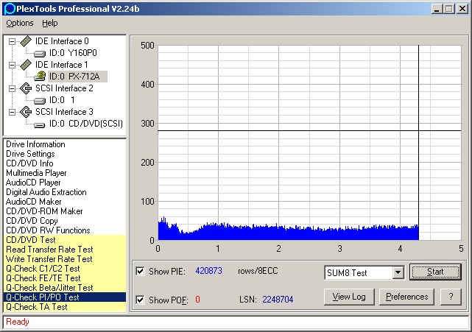The width and height of the screenshot is (472, 332).
Task: Click the Ready status bar text
Action: click(x=18, y=322)
